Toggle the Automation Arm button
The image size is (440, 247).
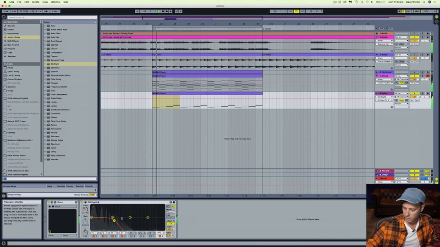click(176, 11)
